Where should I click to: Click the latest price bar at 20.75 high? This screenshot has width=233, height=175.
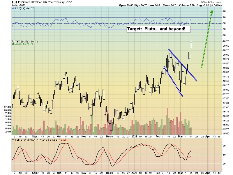click(x=191, y=45)
